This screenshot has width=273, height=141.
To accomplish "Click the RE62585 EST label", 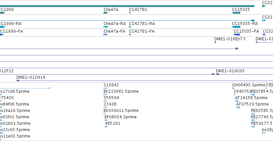I will click(262, 111).
